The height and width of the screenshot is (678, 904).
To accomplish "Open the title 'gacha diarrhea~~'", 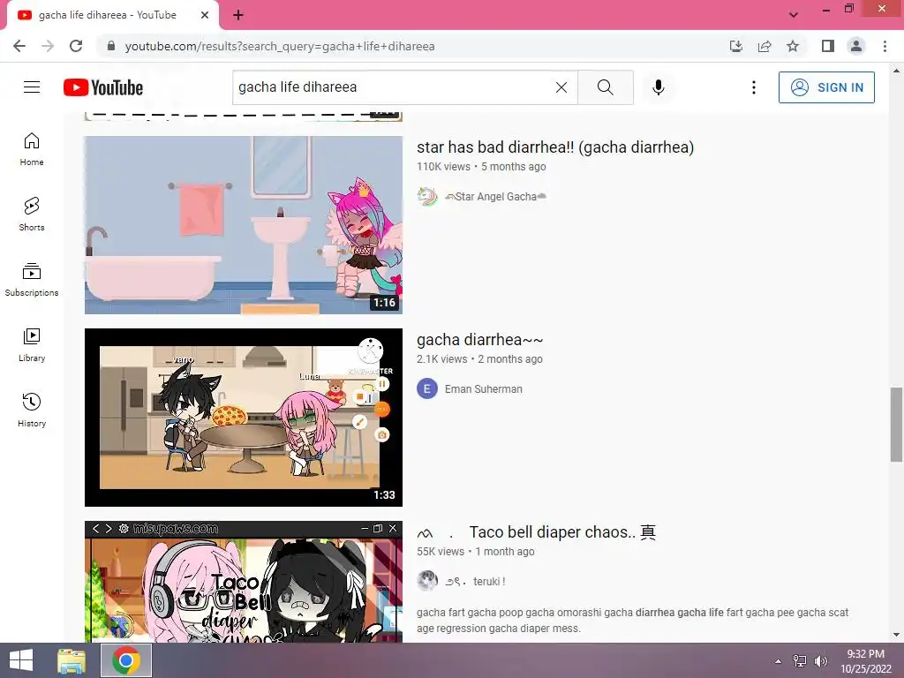I will click(x=479, y=340).
